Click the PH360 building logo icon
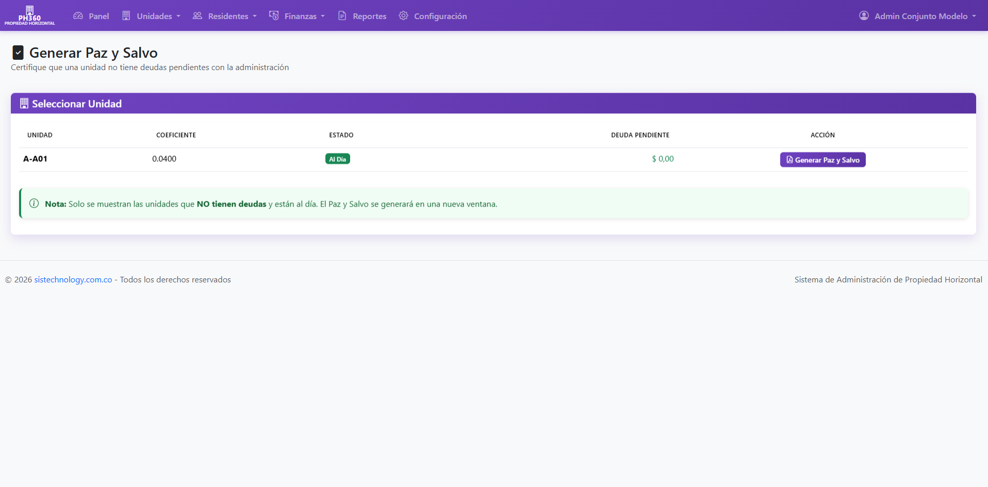Viewport: 988px width, 487px height. 29,10
